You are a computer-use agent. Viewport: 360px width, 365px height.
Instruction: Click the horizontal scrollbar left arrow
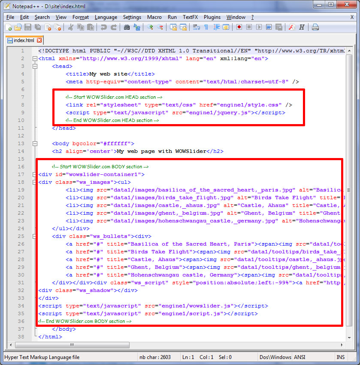click(x=11, y=345)
